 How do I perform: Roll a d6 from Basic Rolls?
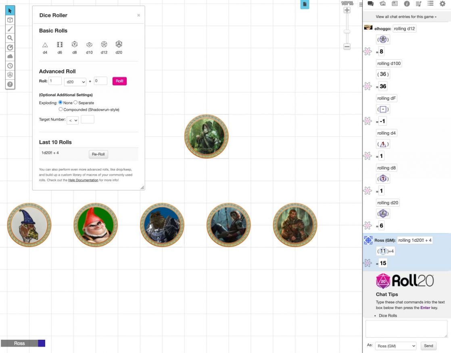tap(60, 48)
